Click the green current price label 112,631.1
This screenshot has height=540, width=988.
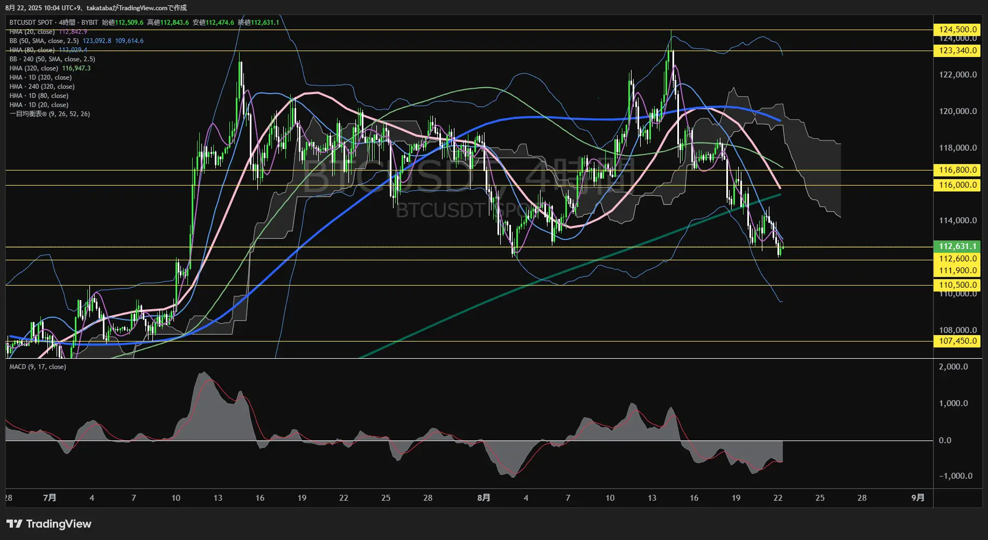[x=957, y=246]
